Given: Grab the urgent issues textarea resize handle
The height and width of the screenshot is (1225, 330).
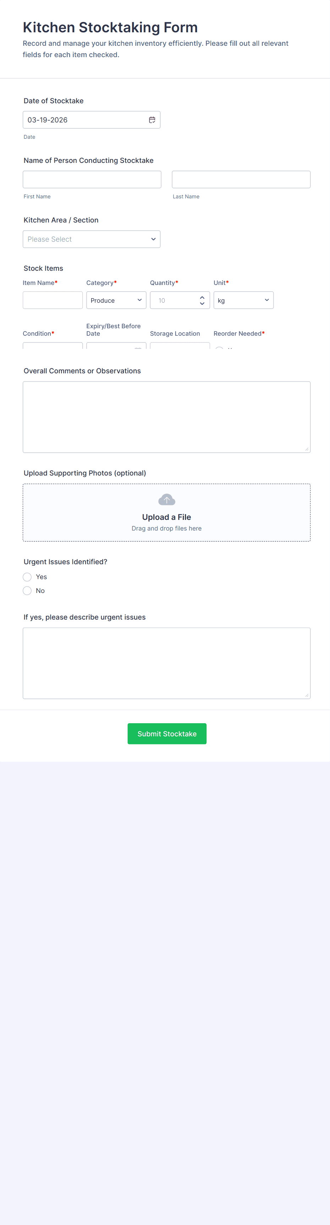Looking at the screenshot, I should (x=307, y=695).
